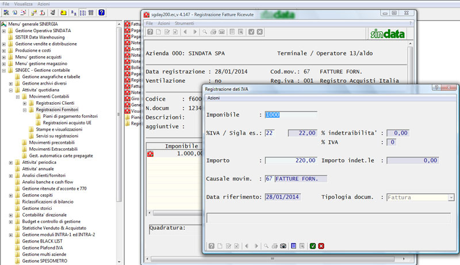The height and width of the screenshot is (265, 460).
Task: Switch to columns view icon in main toolbar
Action: (91, 13)
